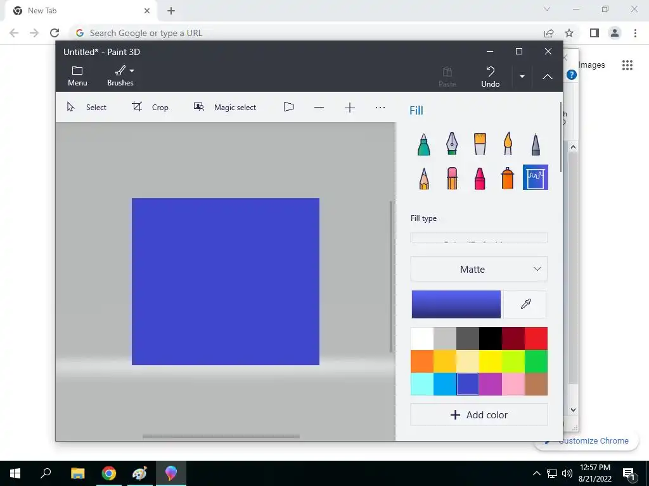Activate the Crop tool

pos(150,107)
